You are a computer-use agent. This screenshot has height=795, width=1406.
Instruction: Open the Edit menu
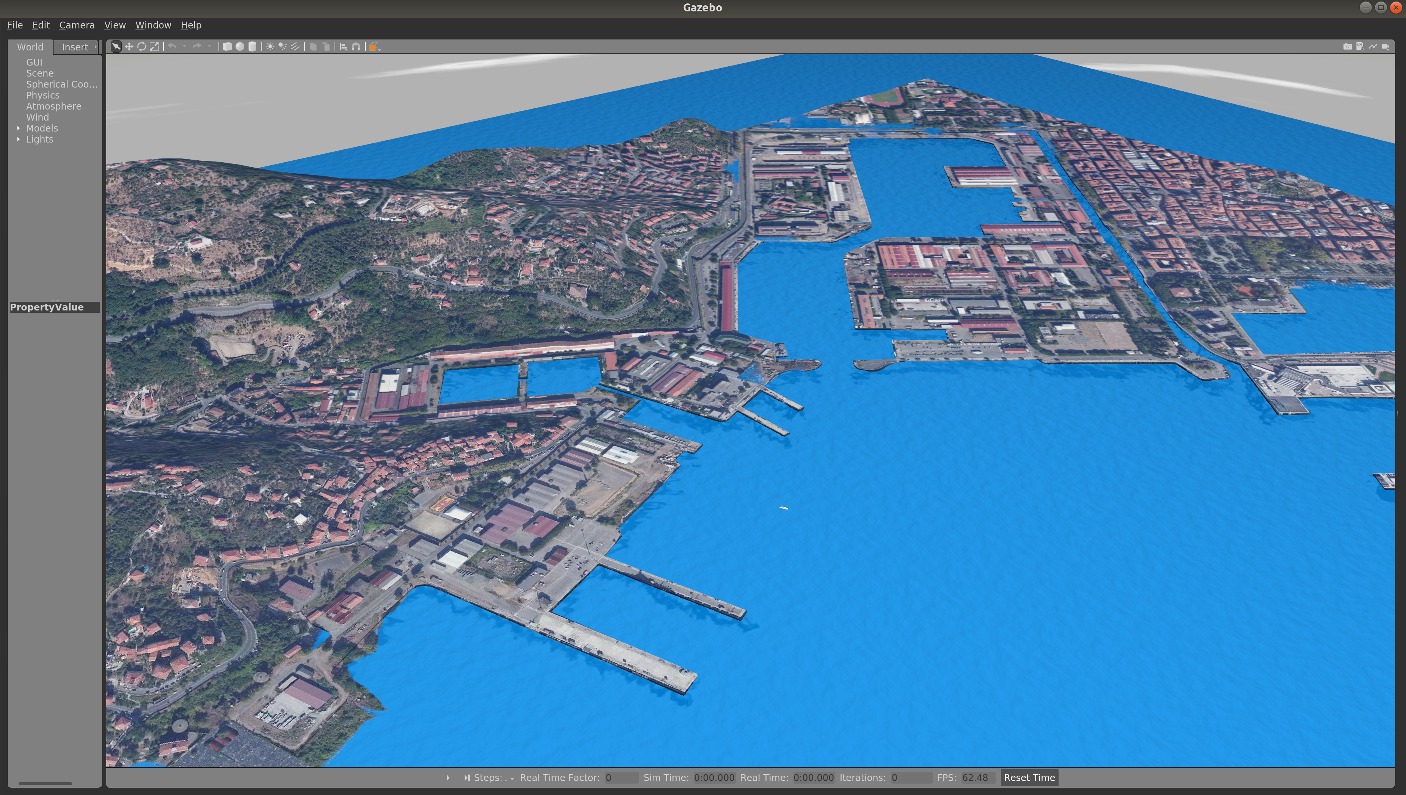tap(41, 25)
